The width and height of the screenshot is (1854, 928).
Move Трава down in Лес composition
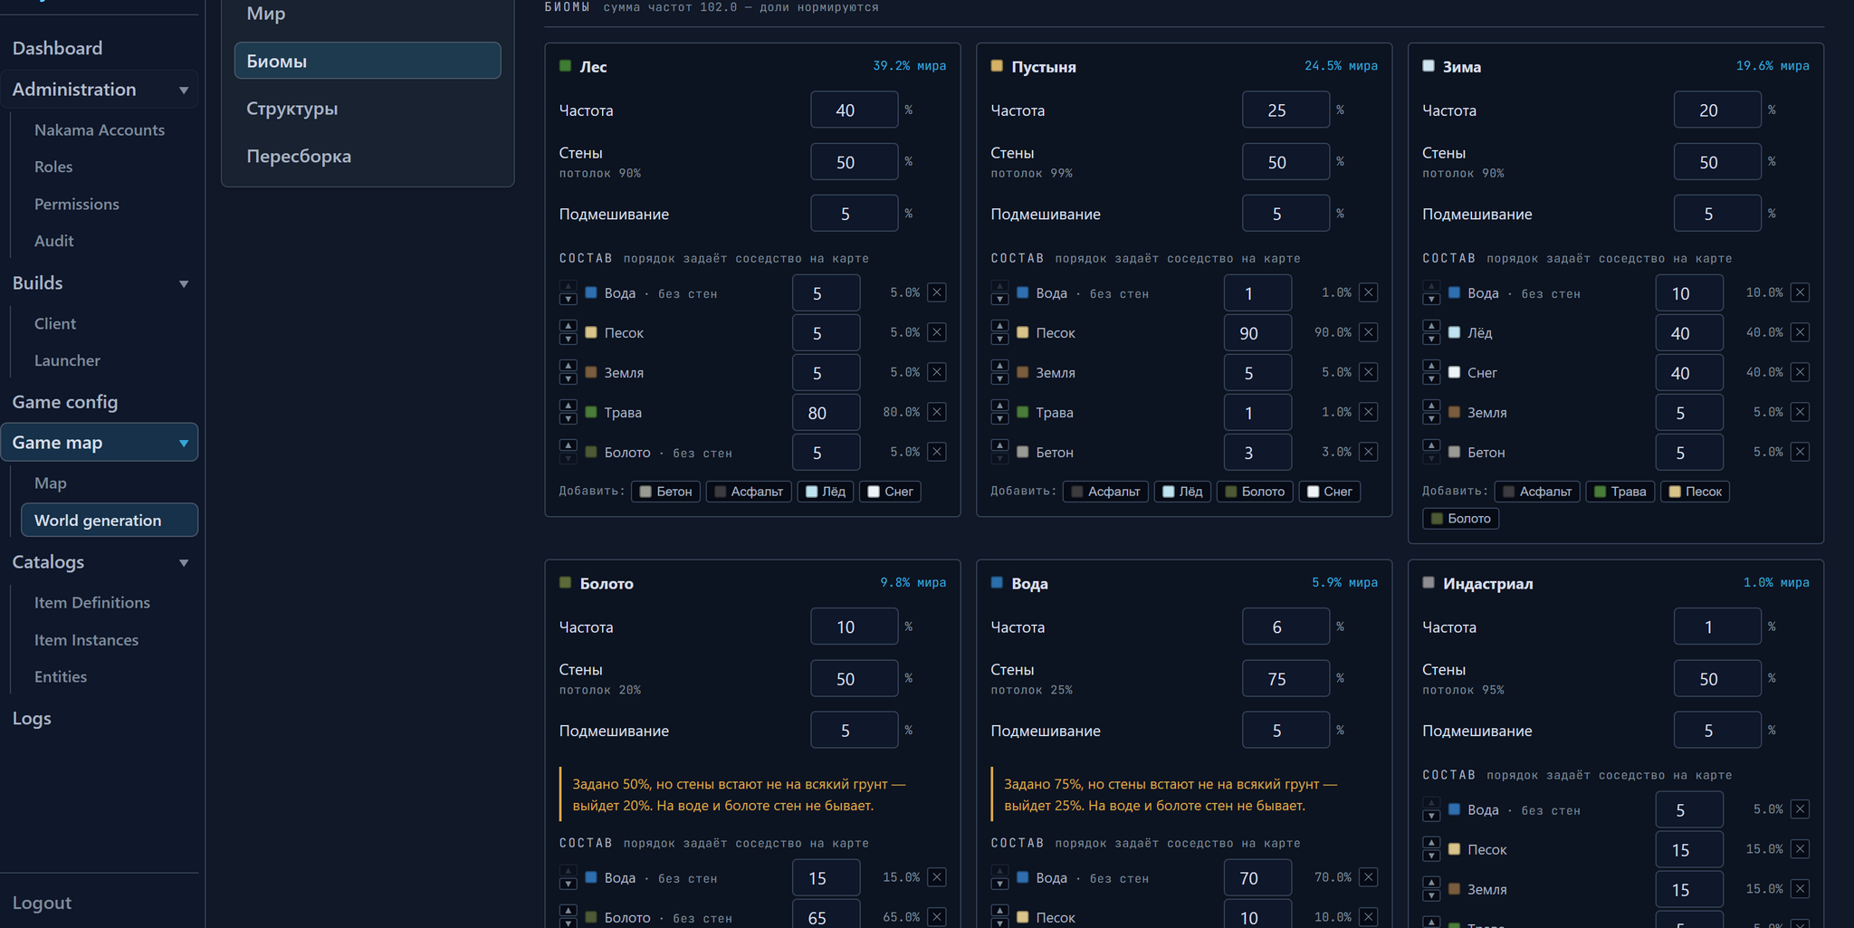point(568,419)
